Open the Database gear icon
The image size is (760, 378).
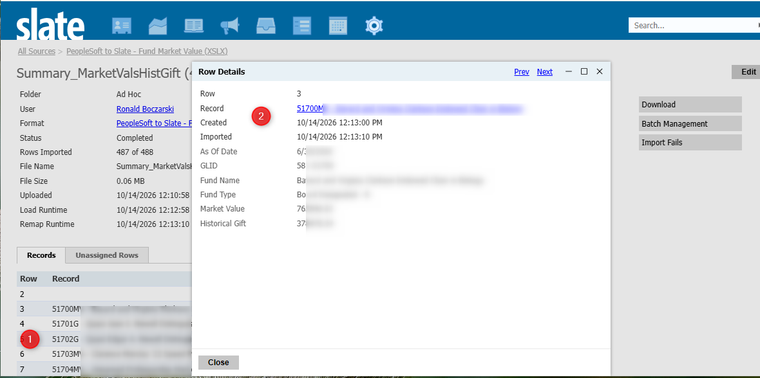point(374,26)
